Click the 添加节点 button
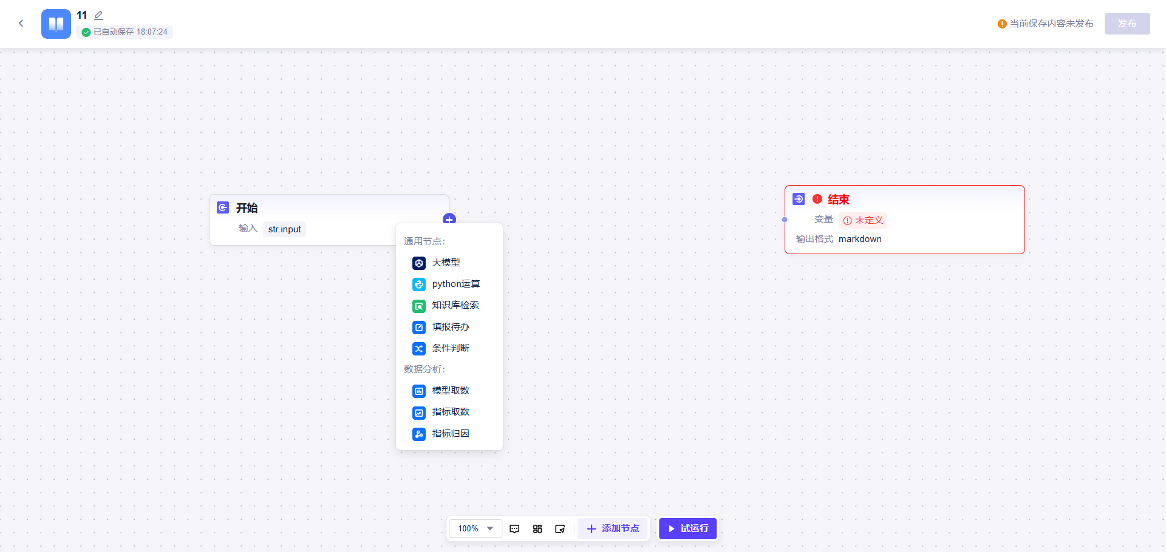 [613, 529]
